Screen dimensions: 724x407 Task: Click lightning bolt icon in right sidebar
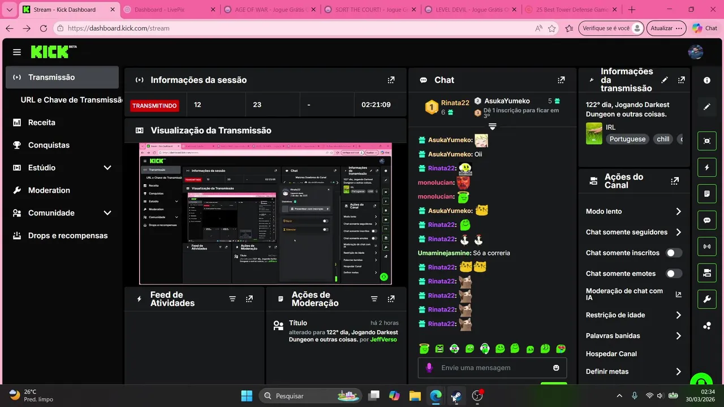point(707,167)
